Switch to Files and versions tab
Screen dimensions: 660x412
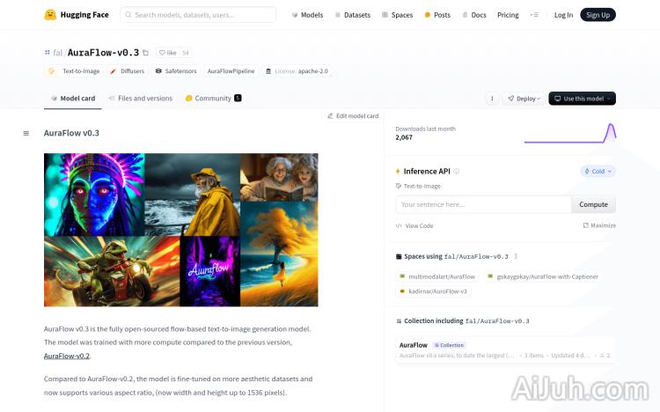click(140, 99)
